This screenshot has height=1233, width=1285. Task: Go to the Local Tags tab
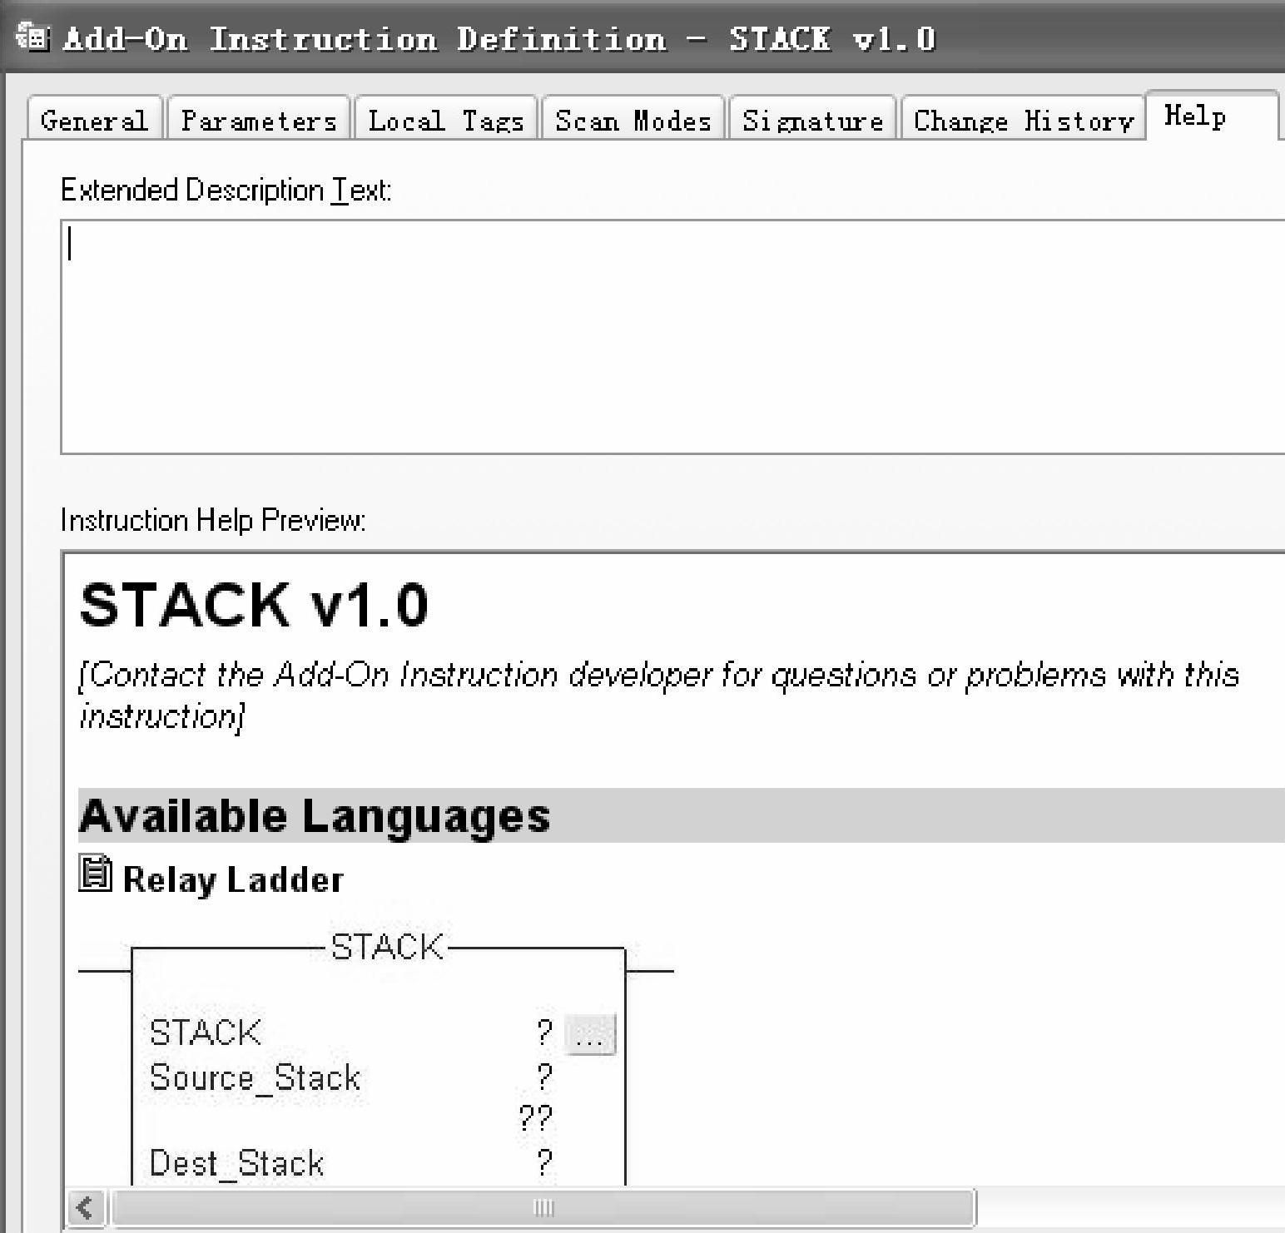tap(446, 121)
